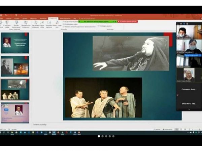The image size is (202, 151).
Task: Toggle the Use Timings checkbox
Action: [64, 24]
